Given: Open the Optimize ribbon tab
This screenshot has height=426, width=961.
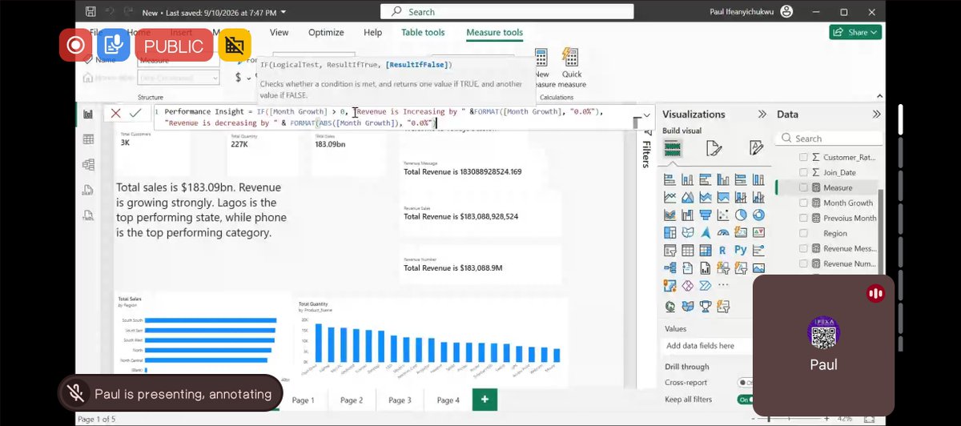Looking at the screenshot, I should point(326,33).
